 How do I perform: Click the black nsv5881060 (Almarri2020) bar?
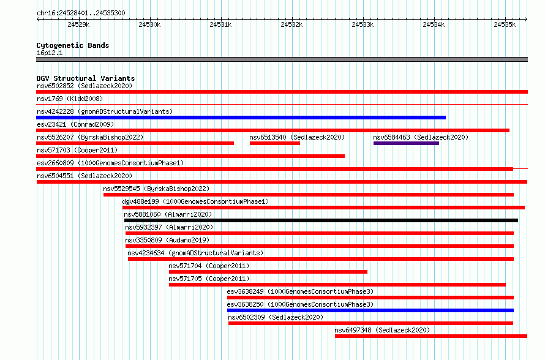(321, 220)
